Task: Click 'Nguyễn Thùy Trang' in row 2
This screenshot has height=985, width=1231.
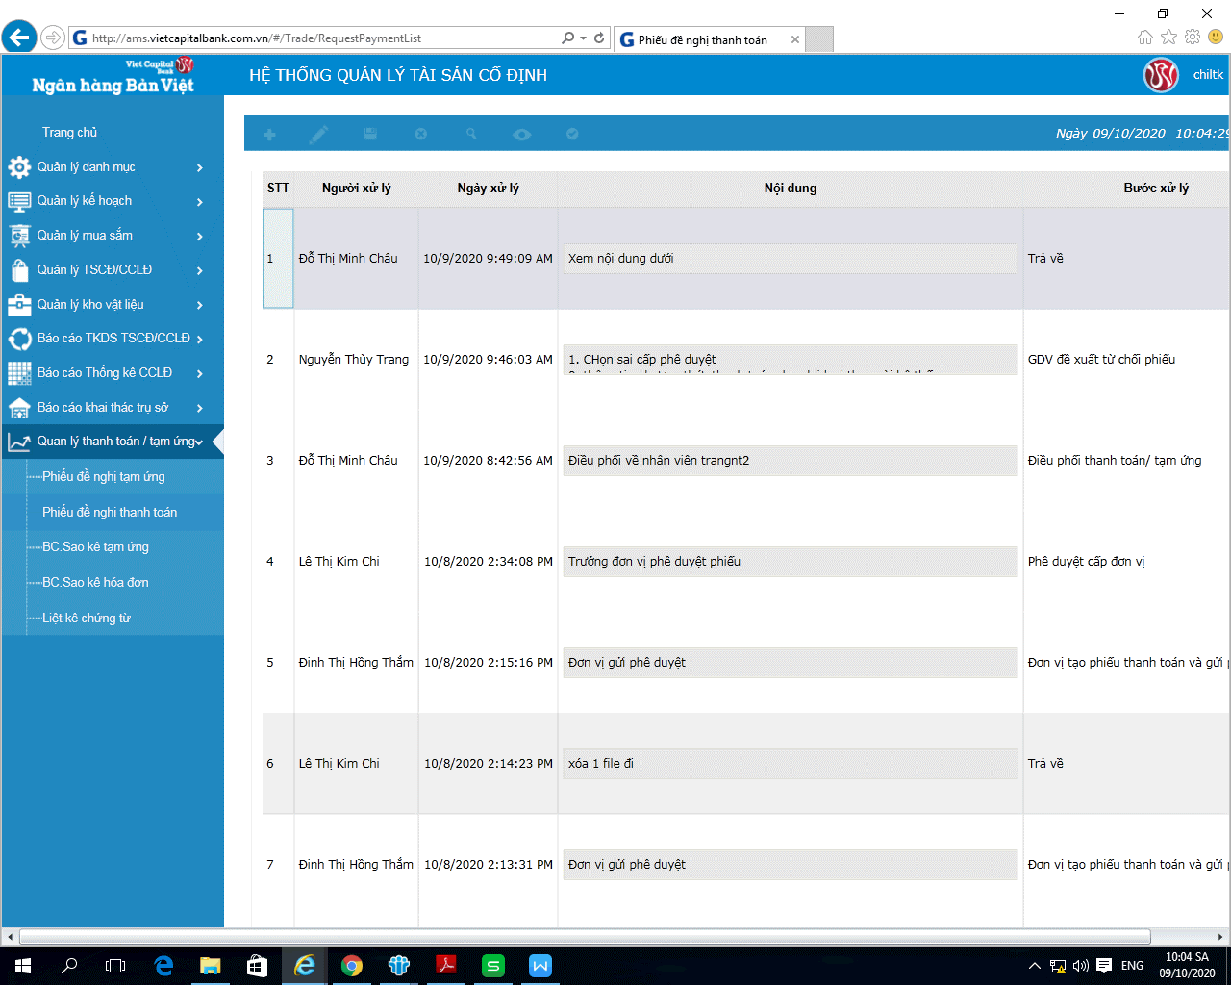Action: pos(354,360)
